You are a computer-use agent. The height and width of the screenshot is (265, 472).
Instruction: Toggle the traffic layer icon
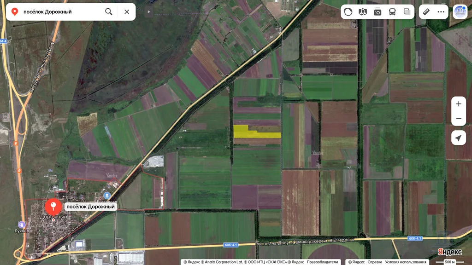tap(348, 12)
